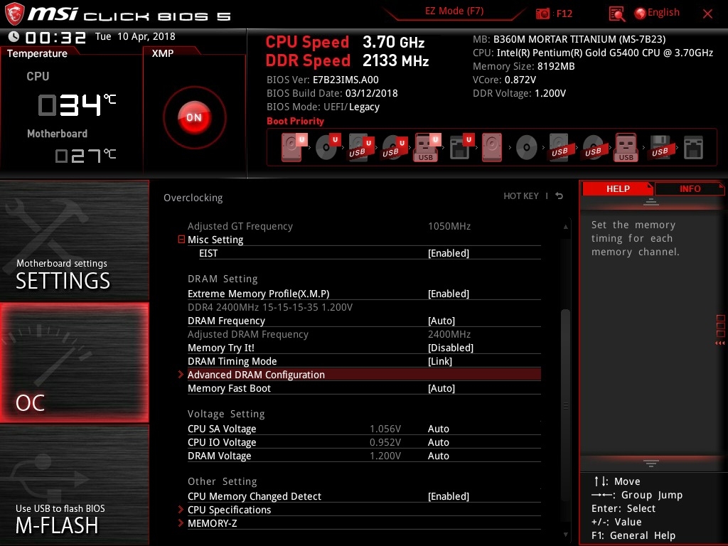Select the UEFI CD/DVD boot device icon
The width and height of the screenshot is (728, 546).
(x=328, y=147)
